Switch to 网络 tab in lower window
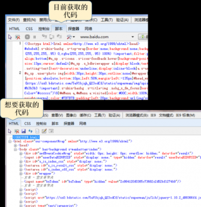Image resolution: width=201 pixels, height=207 pixels. (83, 124)
